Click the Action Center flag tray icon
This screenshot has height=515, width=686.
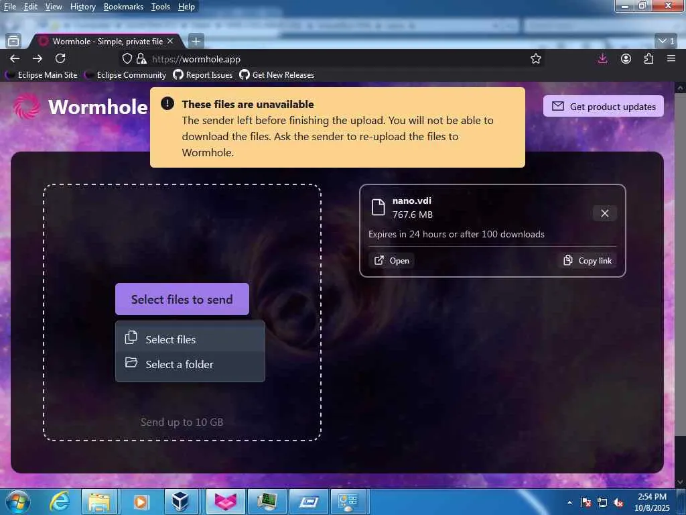(x=586, y=502)
